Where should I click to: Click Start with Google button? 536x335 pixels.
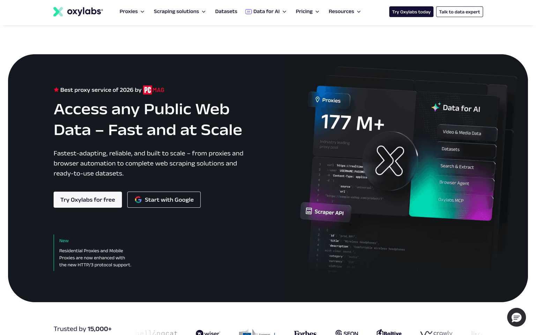point(164,200)
